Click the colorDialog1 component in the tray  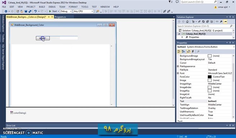pos(18,113)
